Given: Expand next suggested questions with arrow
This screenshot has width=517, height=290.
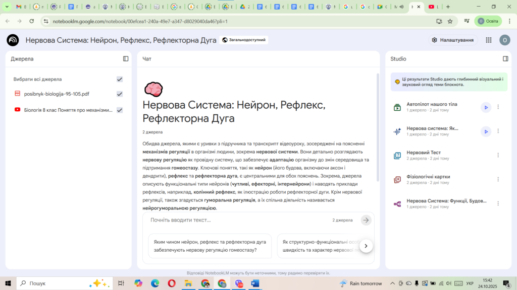Looking at the screenshot, I should [366, 246].
